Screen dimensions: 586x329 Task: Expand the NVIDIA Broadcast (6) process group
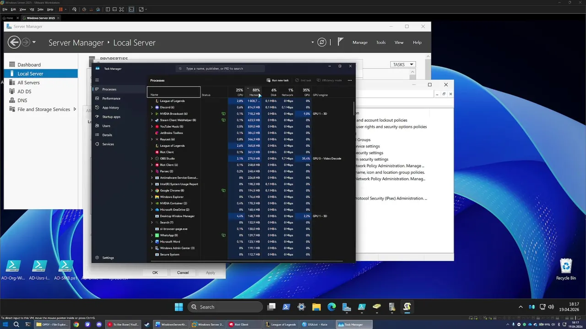point(152,114)
